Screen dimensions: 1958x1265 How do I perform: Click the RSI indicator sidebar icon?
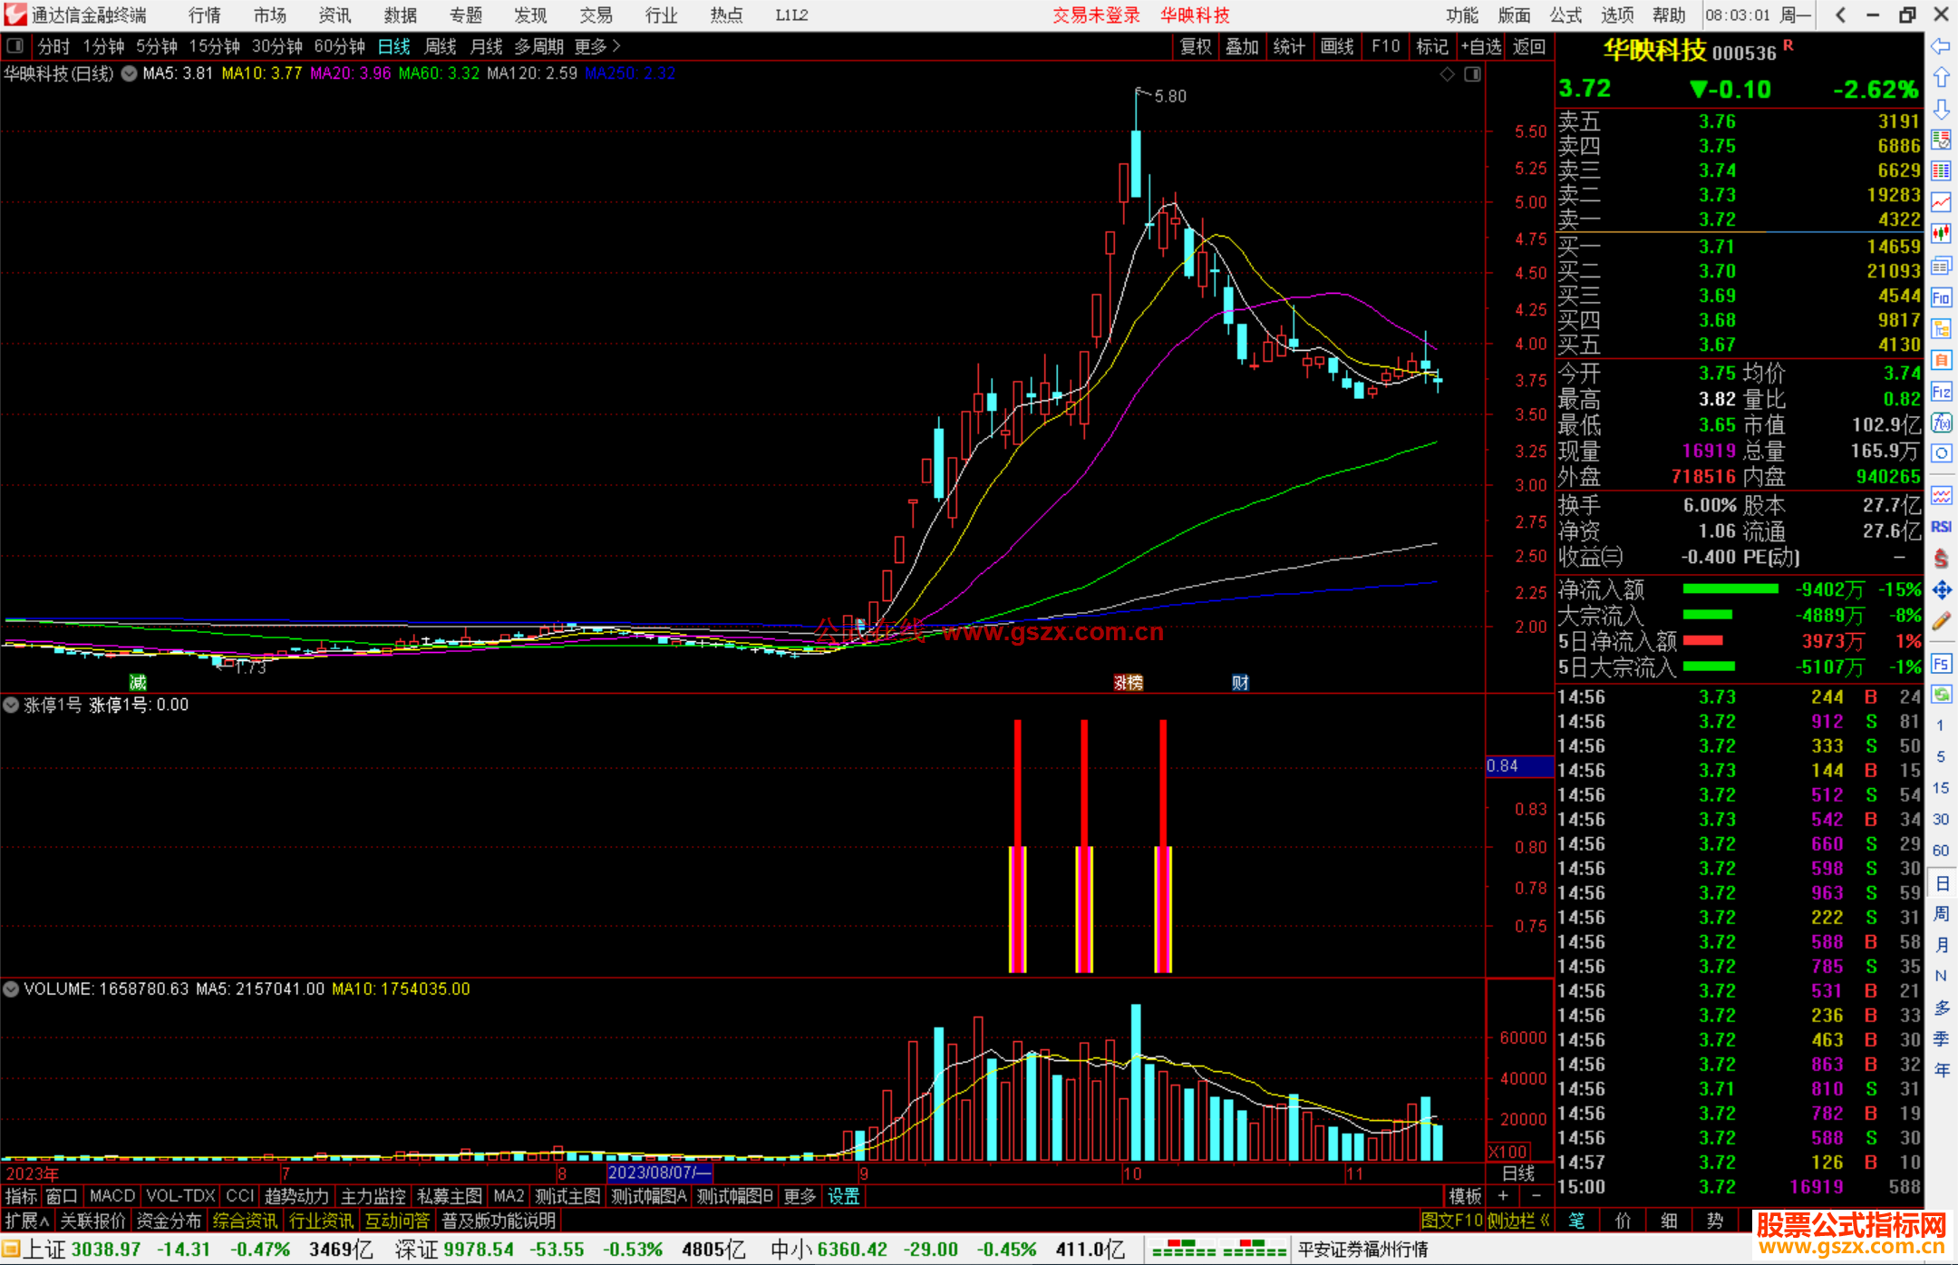[1941, 527]
